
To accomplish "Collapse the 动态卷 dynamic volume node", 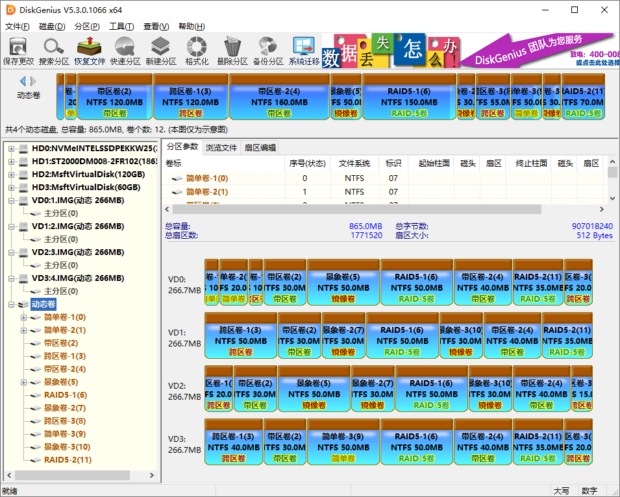I will tap(12, 304).
